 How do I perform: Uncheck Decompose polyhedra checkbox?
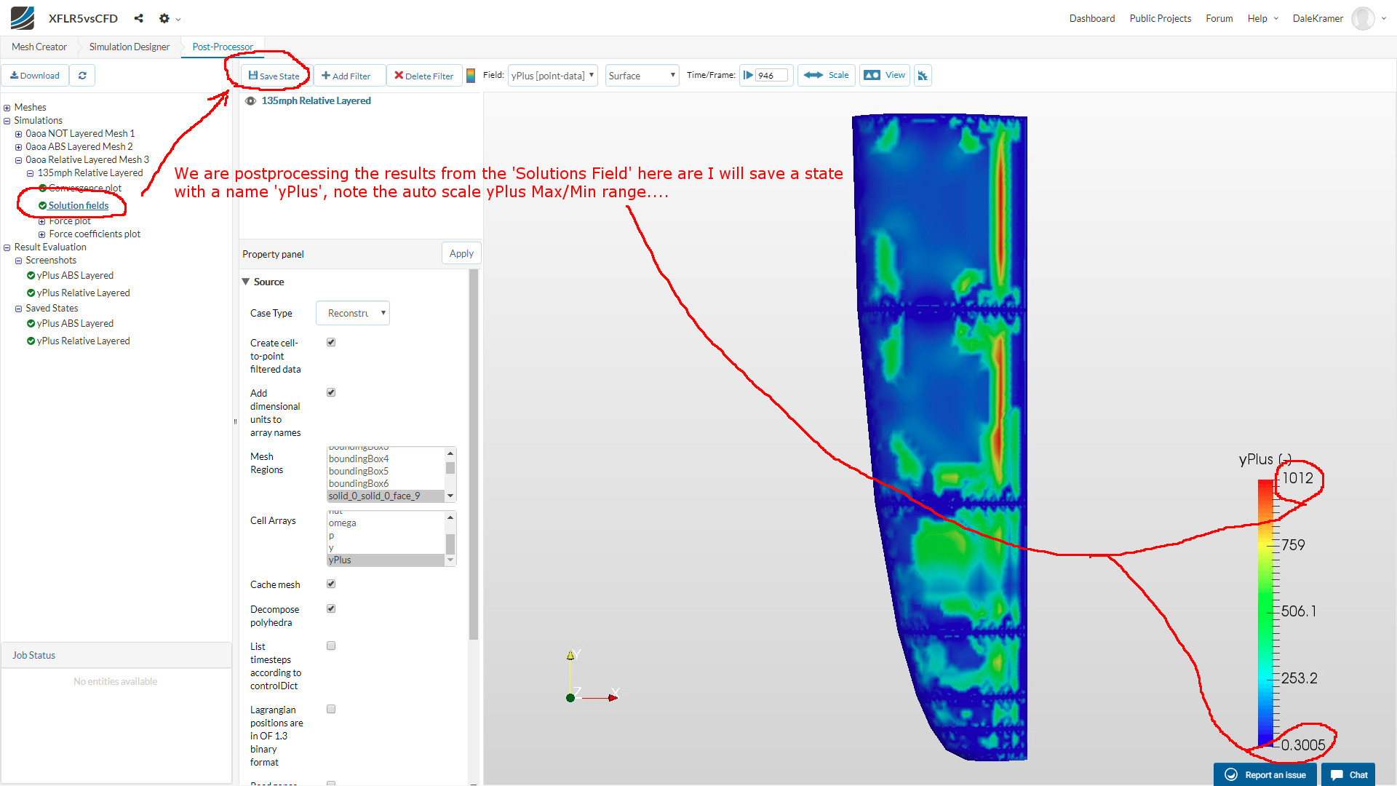pyautogui.click(x=331, y=609)
